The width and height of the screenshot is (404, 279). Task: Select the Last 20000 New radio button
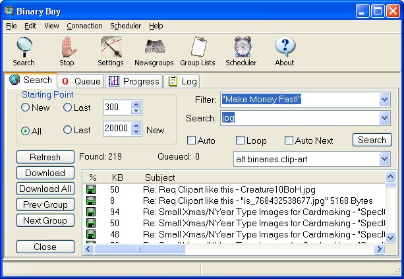pyautogui.click(x=67, y=130)
